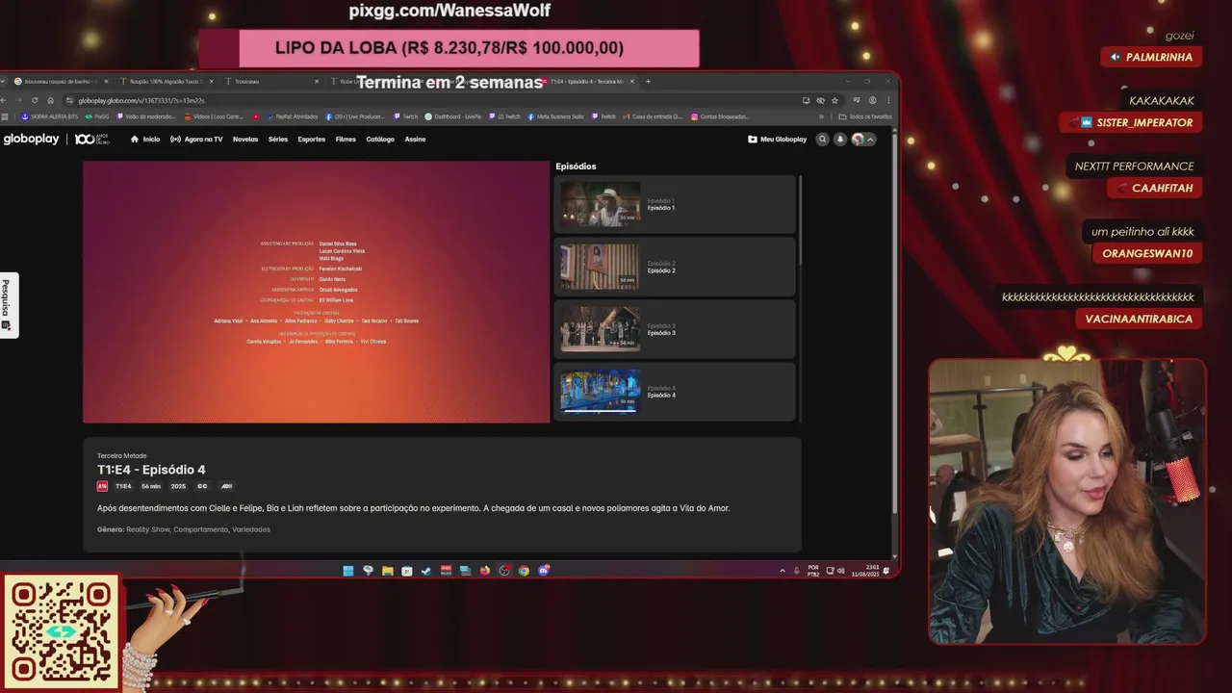Click the Variedades genre link
This screenshot has width=1232, height=693.
pyautogui.click(x=251, y=529)
